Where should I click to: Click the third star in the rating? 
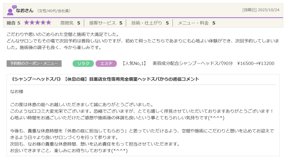click(x=37, y=23)
